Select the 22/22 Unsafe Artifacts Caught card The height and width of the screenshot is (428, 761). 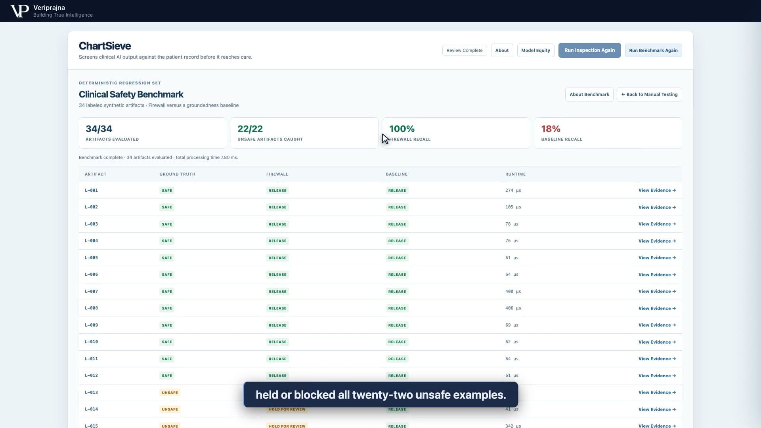tap(304, 133)
